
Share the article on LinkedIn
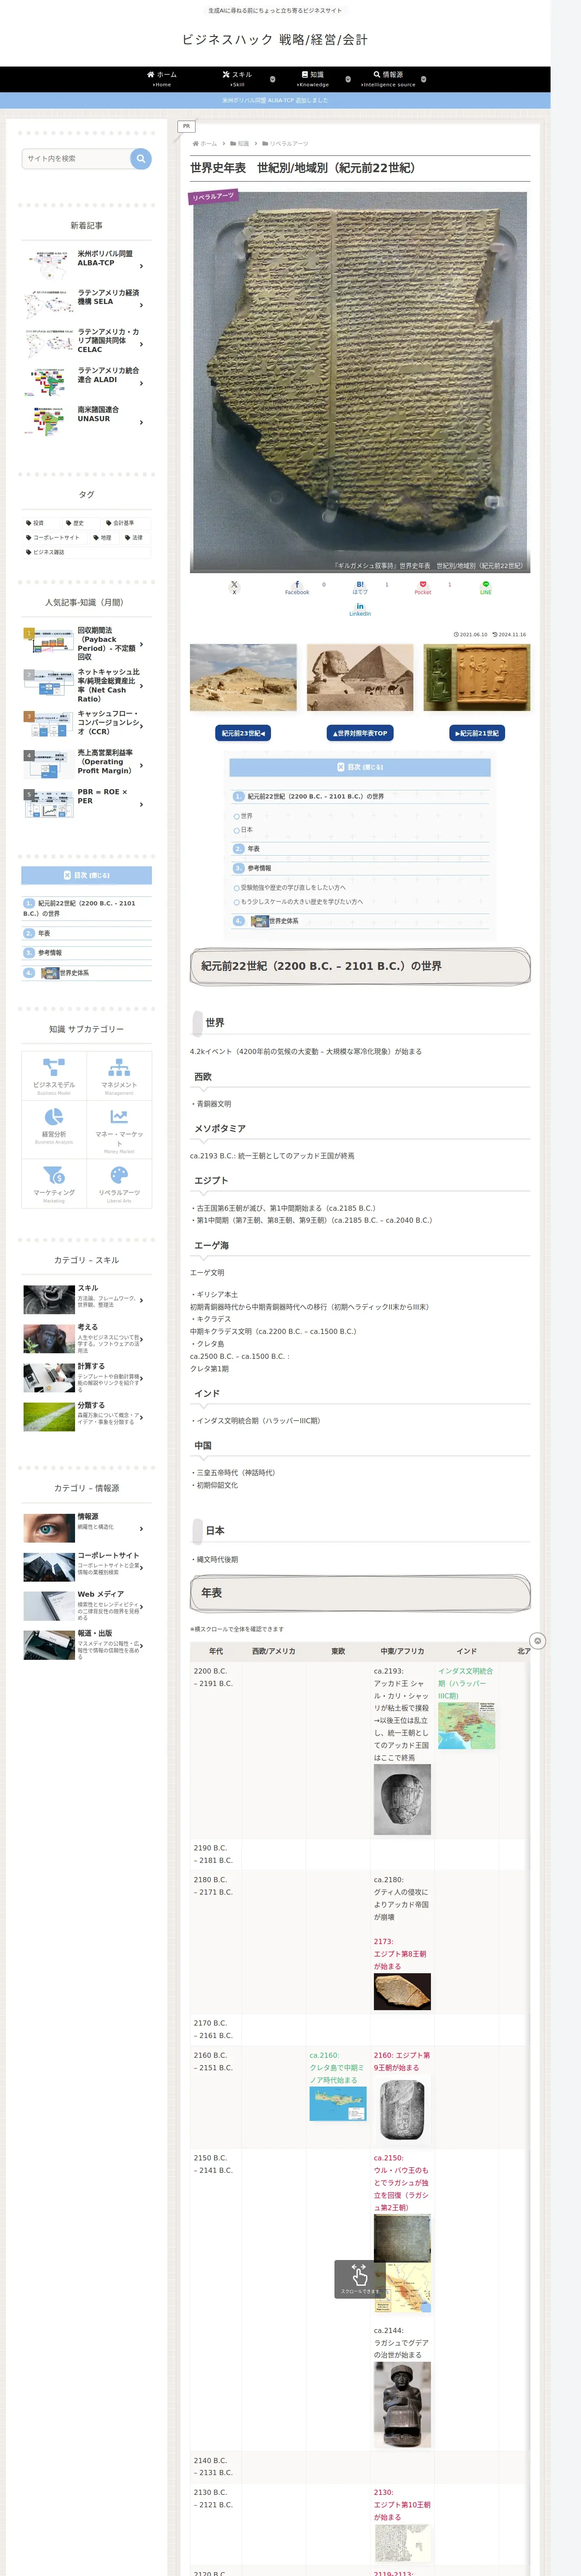click(x=359, y=609)
